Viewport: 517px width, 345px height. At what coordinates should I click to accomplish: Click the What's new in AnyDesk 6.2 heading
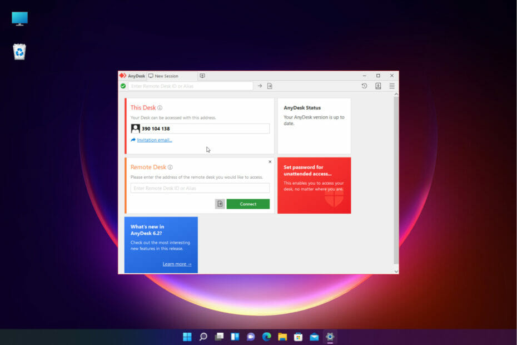coord(147,230)
